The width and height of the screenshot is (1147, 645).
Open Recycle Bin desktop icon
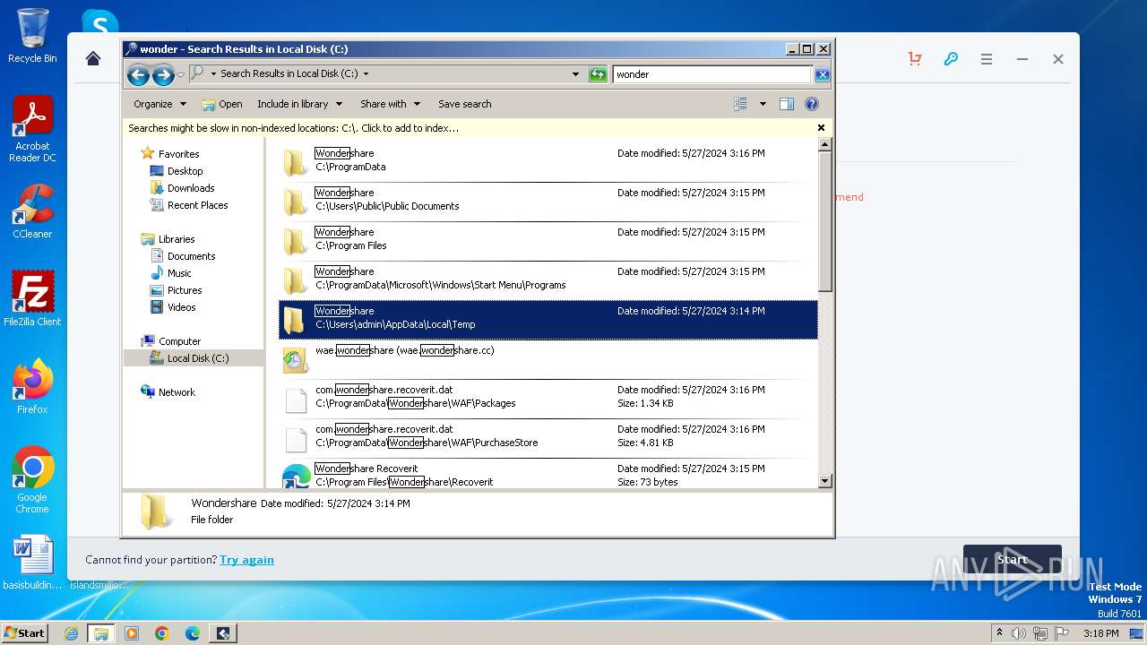[32, 36]
